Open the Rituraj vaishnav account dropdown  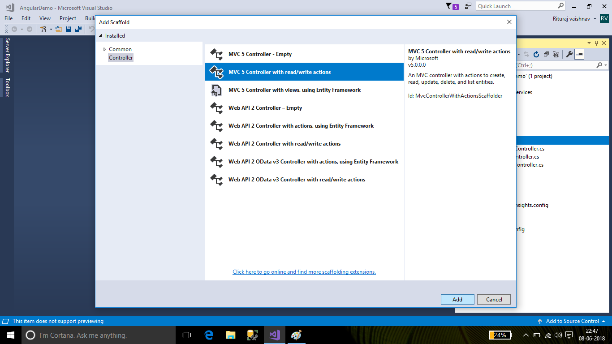pos(575,18)
